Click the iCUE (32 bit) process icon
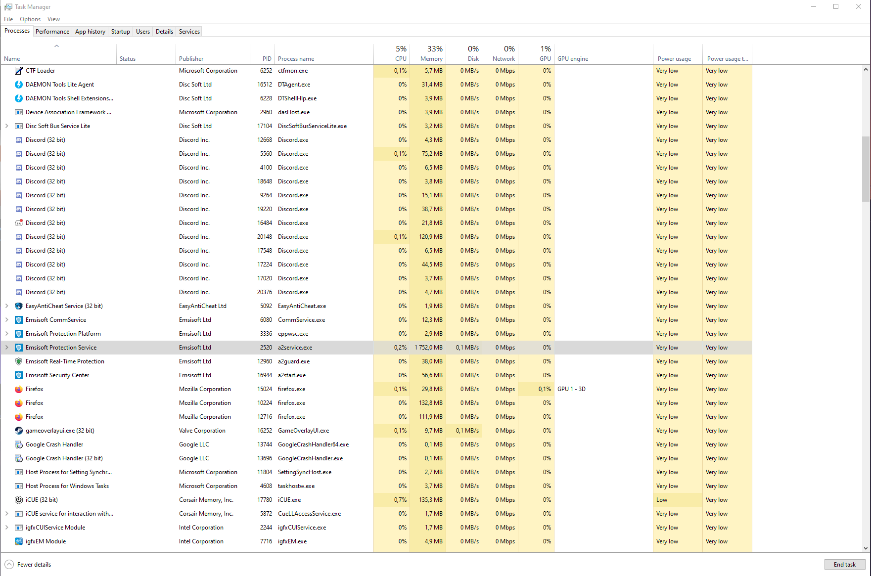 tap(19, 500)
